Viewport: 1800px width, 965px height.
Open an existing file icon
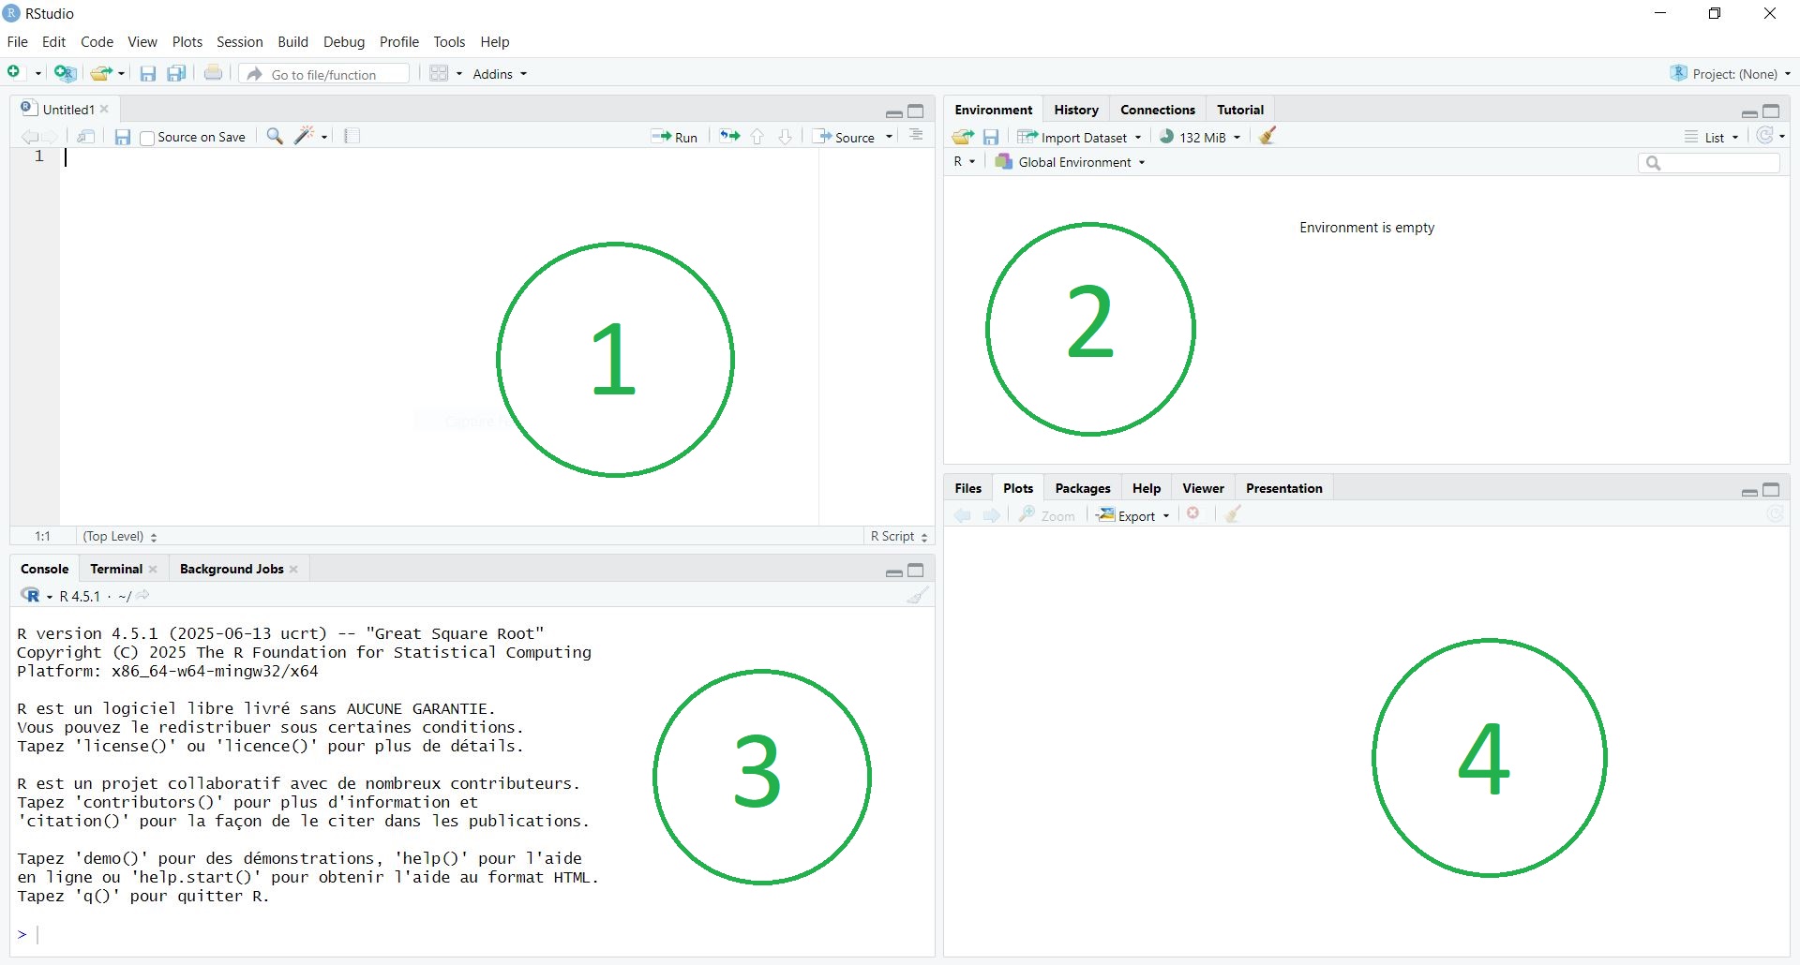click(x=100, y=73)
